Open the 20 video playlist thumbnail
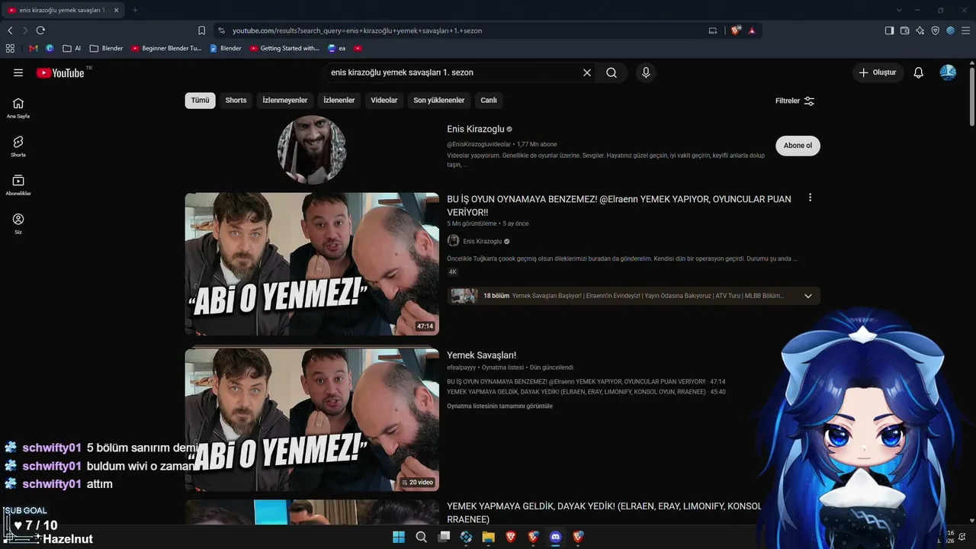The height and width of the screenshot is (549, 976). click(312, 420)
